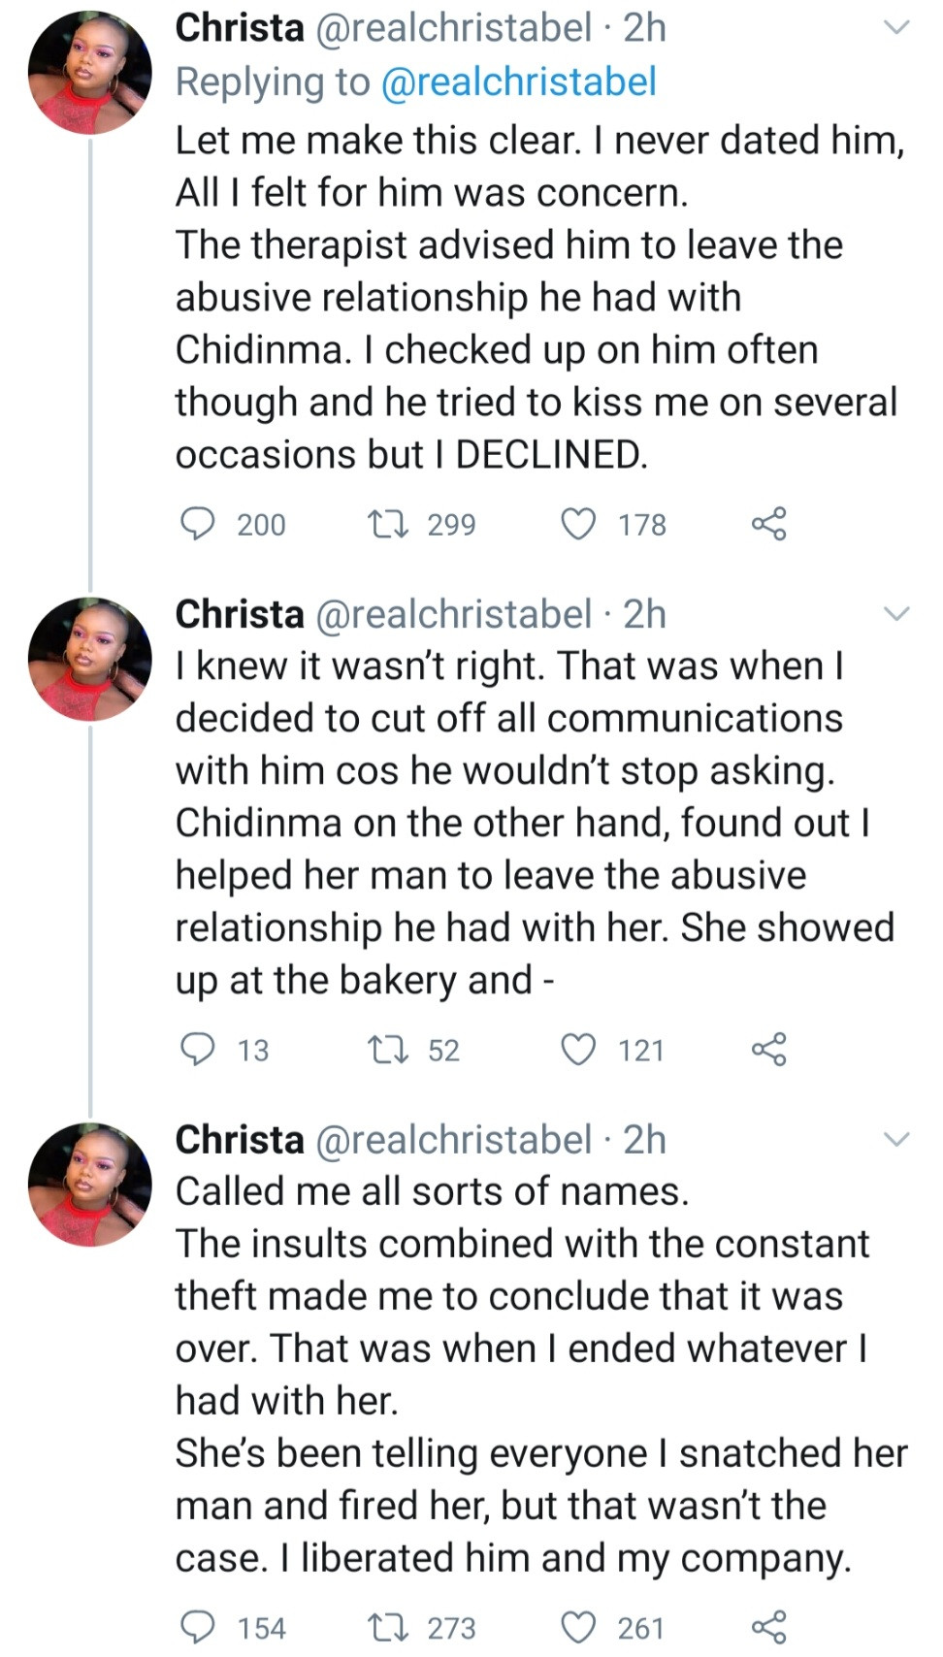View profile picture on the first tweet
The height and width of the screenshot is (1657, 943).
(x=89, y=73)
